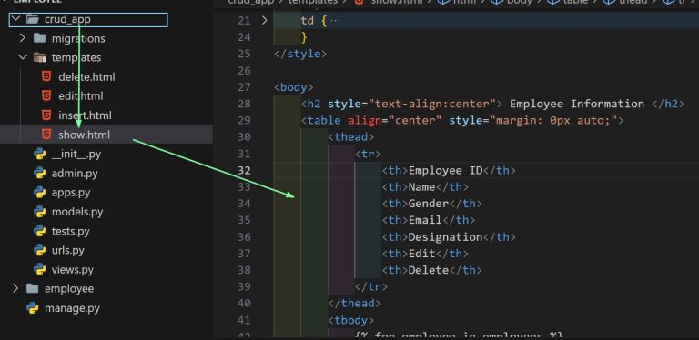Click line number 27 in the gutter
Image resolution: width=699 pixels, height=340 pixels.
click(x=244, y=87)
